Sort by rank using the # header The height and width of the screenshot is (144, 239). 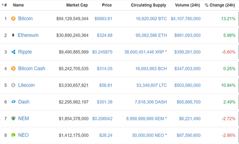[5, 5]
